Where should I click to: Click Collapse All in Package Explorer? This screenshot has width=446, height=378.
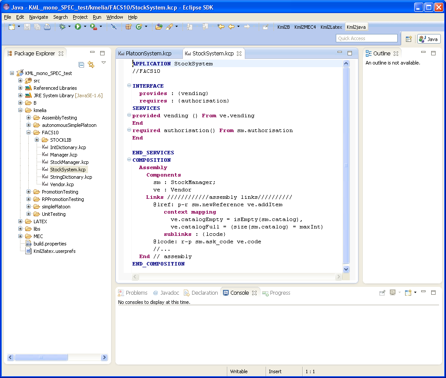81,65
